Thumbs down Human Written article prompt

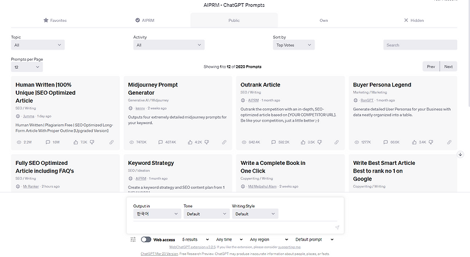pos(92,142)
